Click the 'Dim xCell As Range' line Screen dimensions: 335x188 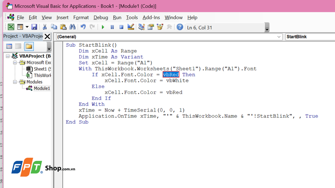(108, 51)
